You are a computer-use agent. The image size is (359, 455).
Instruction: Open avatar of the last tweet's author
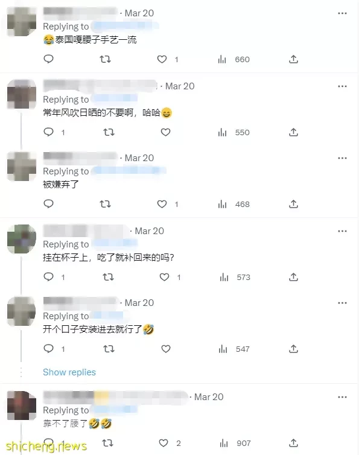click(x=22, y=406)
